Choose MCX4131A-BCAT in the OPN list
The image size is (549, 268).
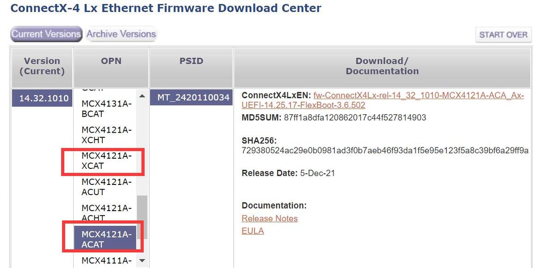(106, 109)
